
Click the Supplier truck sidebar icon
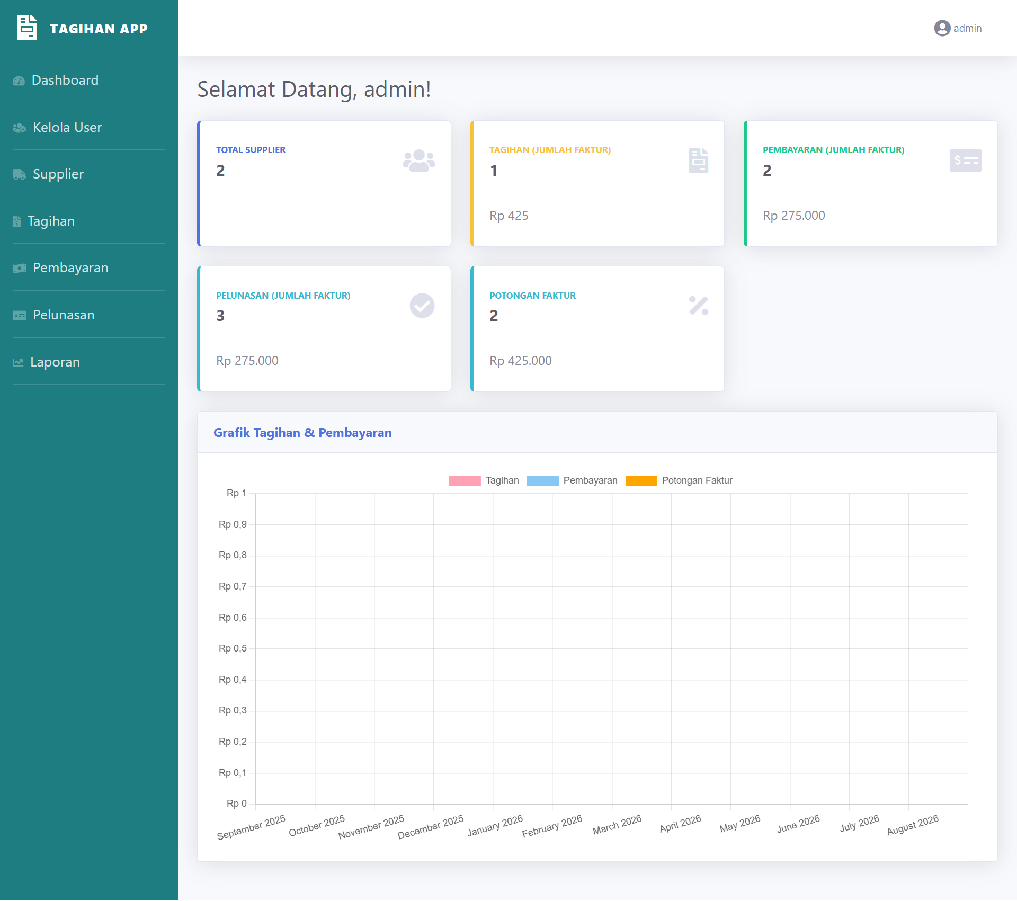click(x=20, y=174)
